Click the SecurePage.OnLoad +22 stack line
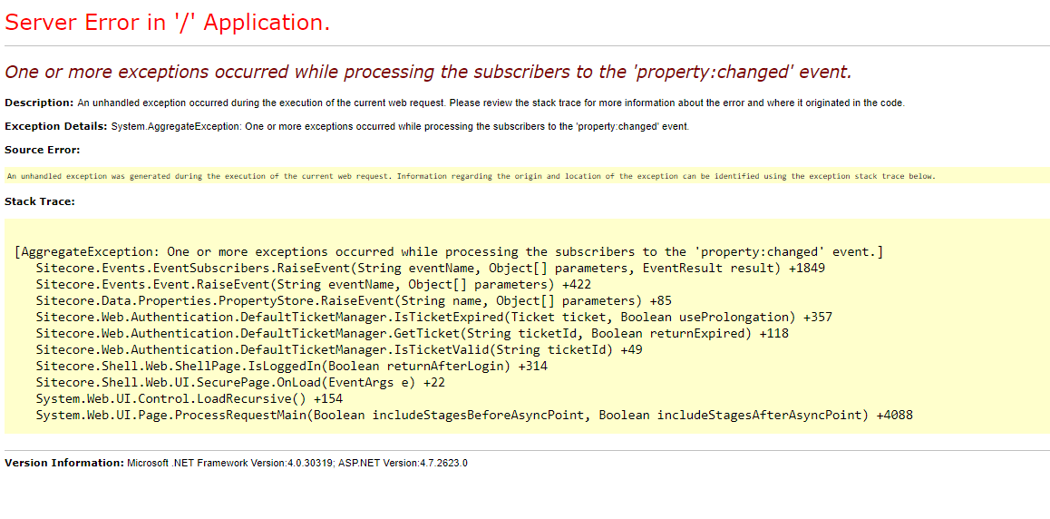 pos(240,382)
